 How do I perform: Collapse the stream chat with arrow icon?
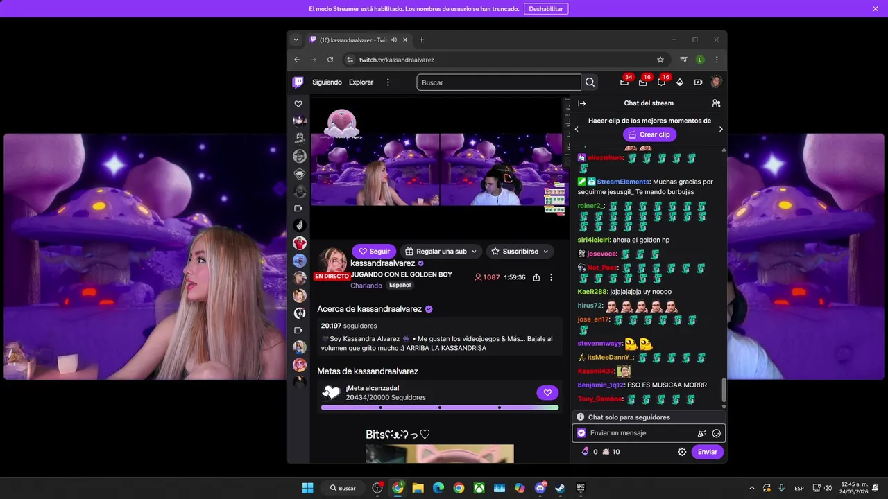tap(582, 103)
